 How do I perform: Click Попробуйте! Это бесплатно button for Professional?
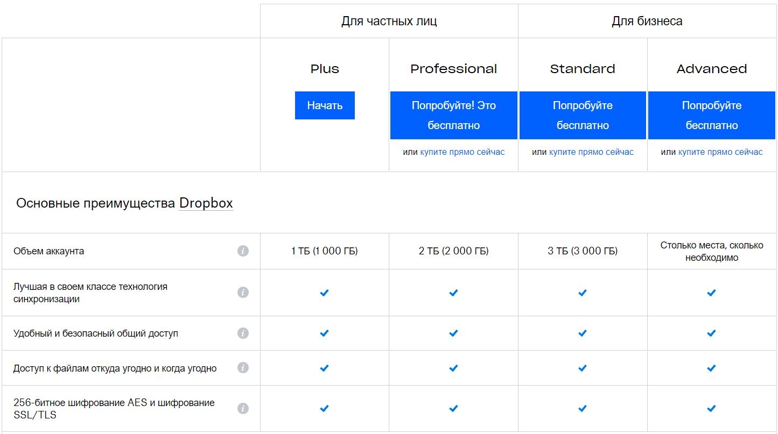click(x=454, y=115)
